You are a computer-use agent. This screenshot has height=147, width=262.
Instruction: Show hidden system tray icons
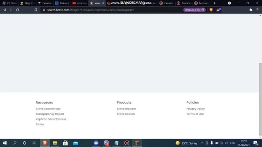click(x=202, y=143)
